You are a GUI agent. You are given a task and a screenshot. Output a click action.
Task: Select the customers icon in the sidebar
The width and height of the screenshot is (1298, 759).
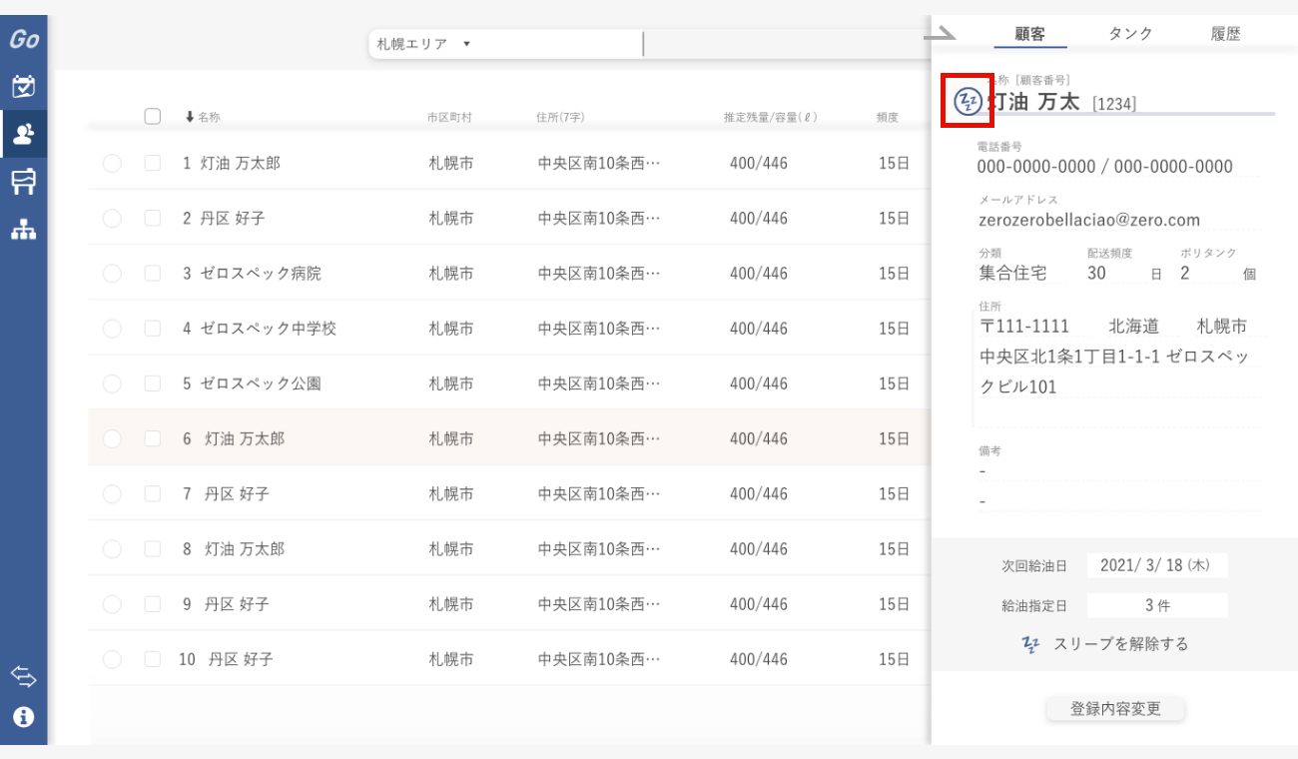pyautogui.click(x=23, y=134)
